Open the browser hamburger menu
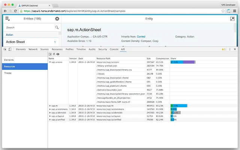240x150 pixels. [234, 11]
